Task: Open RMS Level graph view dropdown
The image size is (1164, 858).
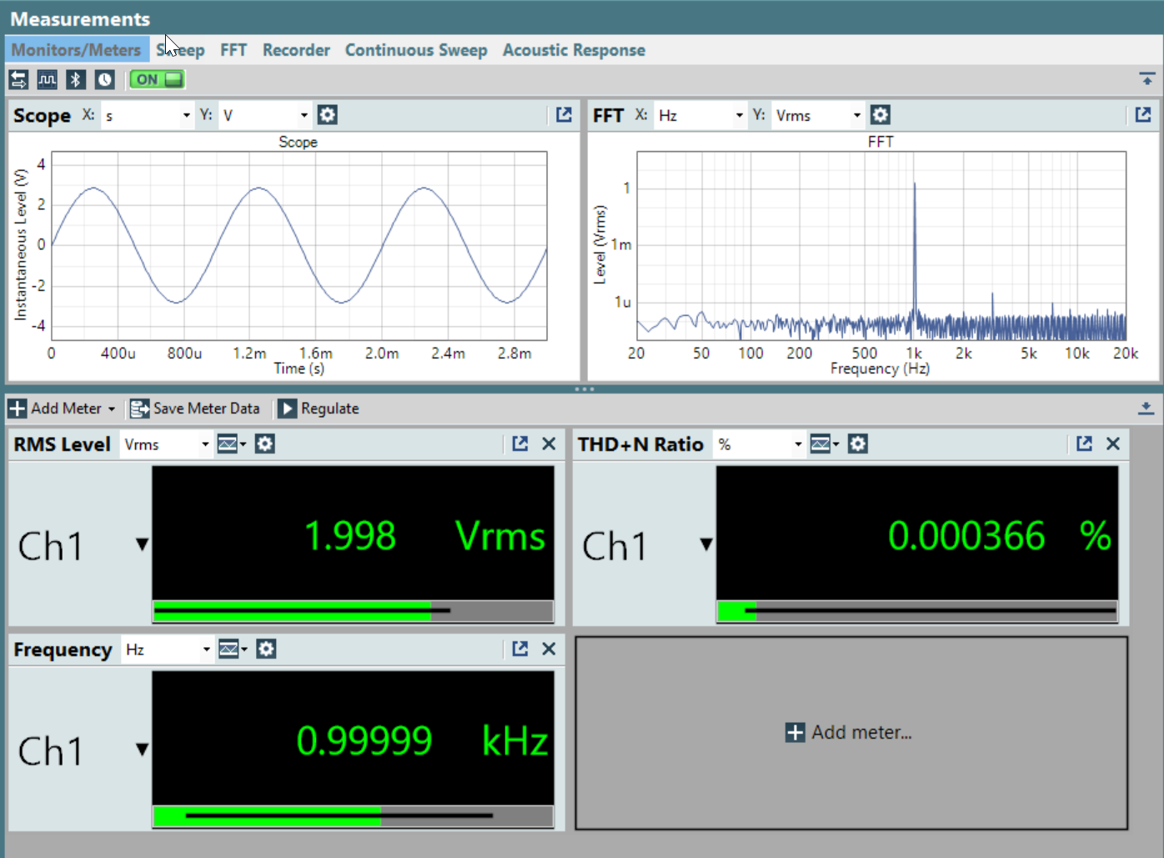Action: 232,444
